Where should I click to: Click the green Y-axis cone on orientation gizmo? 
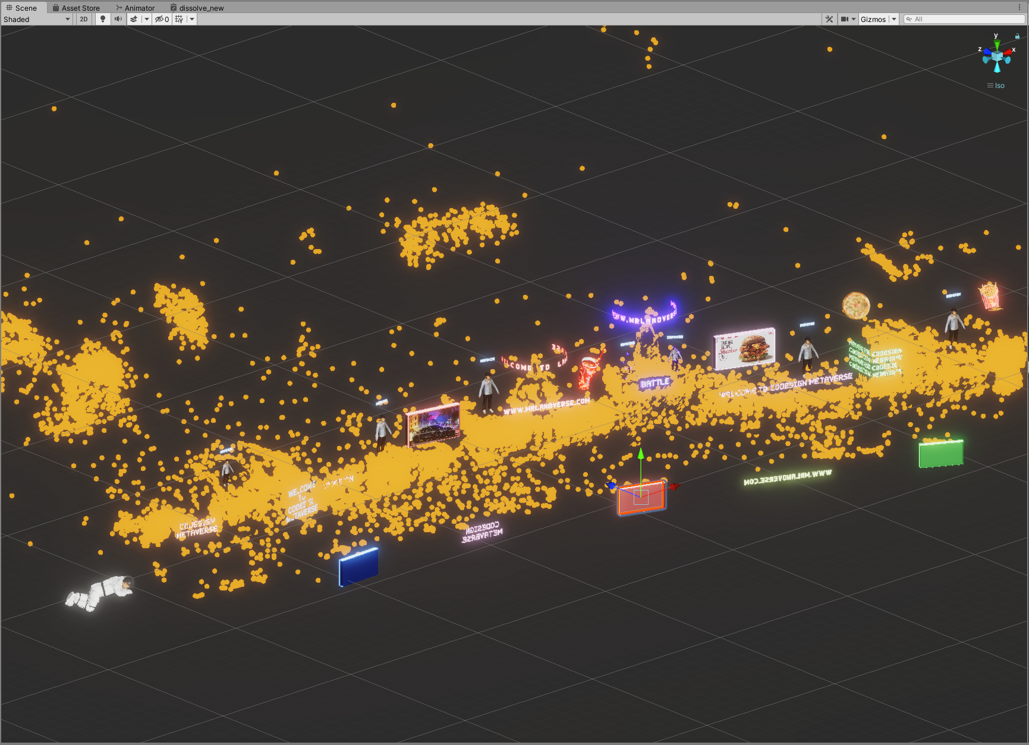[x=997, y=45]
